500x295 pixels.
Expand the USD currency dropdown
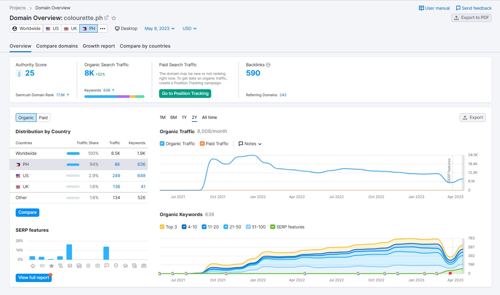189,29
